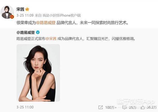Screen dimensions: 158x112
Task: Click the blue V verified badge
Action: point(38,32)
